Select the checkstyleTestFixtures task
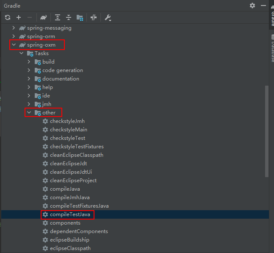 pos(77,147)
